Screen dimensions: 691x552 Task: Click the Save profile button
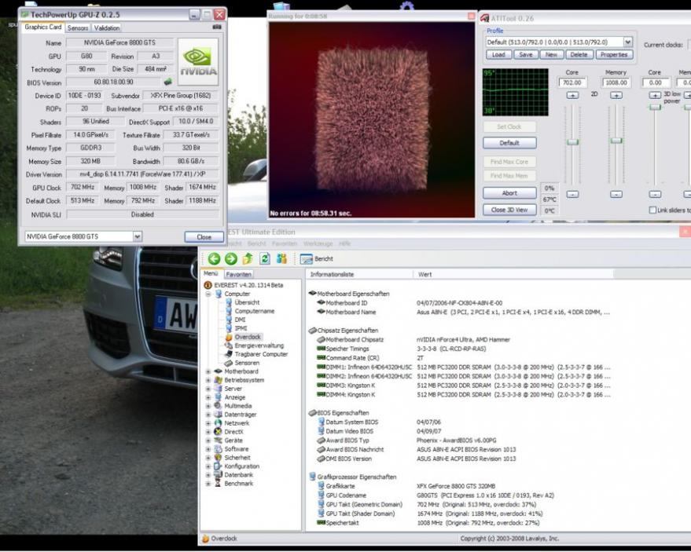[x=526, y=55]
